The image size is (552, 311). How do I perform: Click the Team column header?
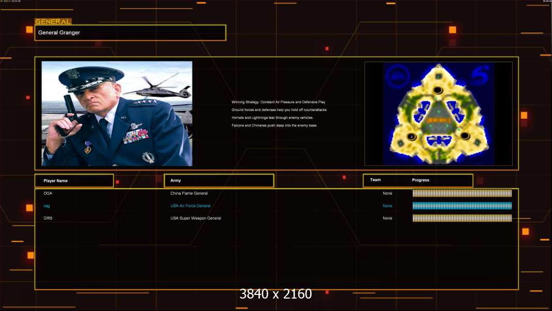point(375,180)
